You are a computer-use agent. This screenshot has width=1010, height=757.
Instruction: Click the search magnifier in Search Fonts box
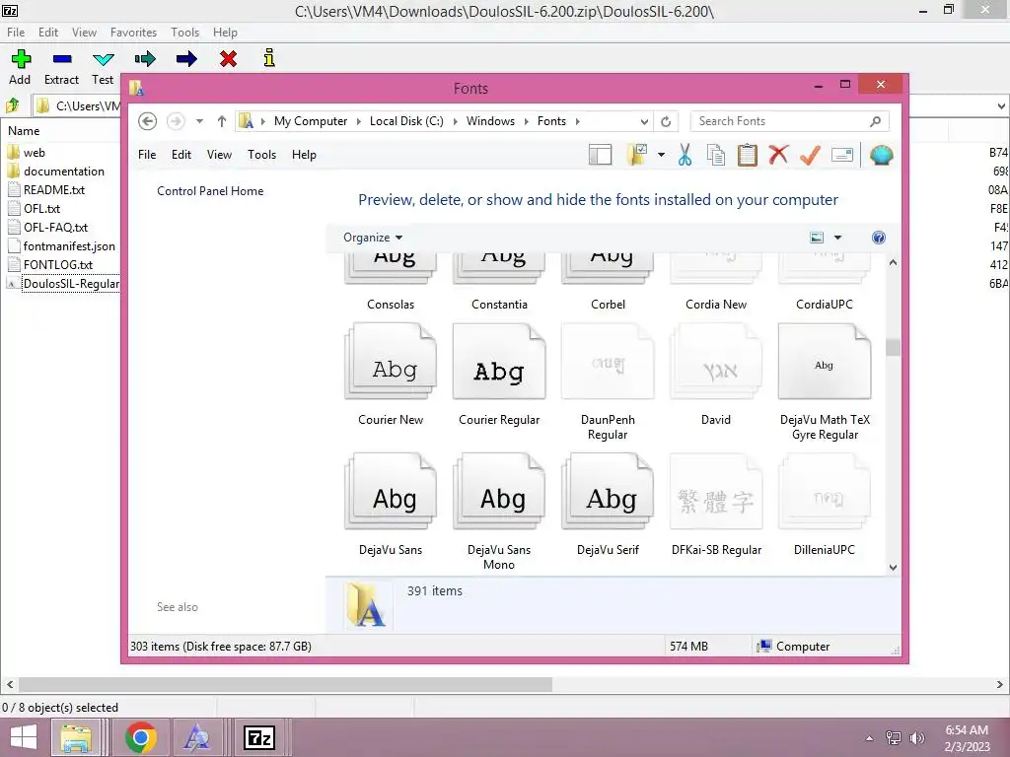(x=875, y=121)
